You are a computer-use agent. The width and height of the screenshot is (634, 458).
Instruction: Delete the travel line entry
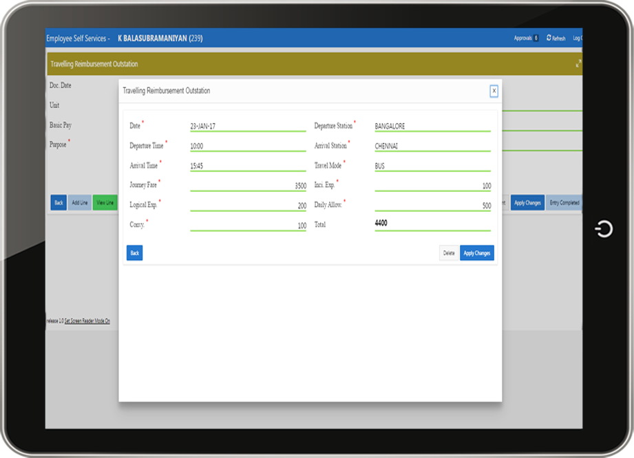(449, 253)
